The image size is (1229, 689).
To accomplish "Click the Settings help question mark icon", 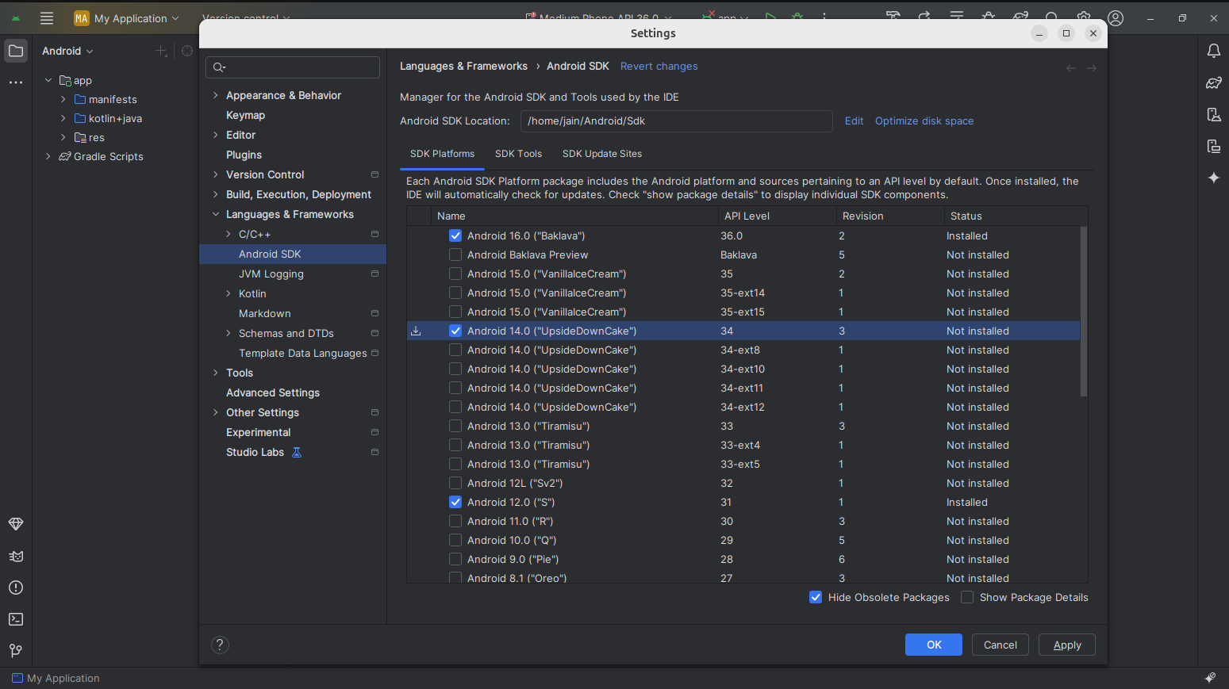I will pyautogui.click(x=221, y=645).
